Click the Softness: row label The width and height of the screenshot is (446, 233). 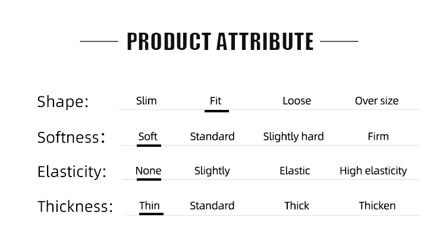(71, 137)
